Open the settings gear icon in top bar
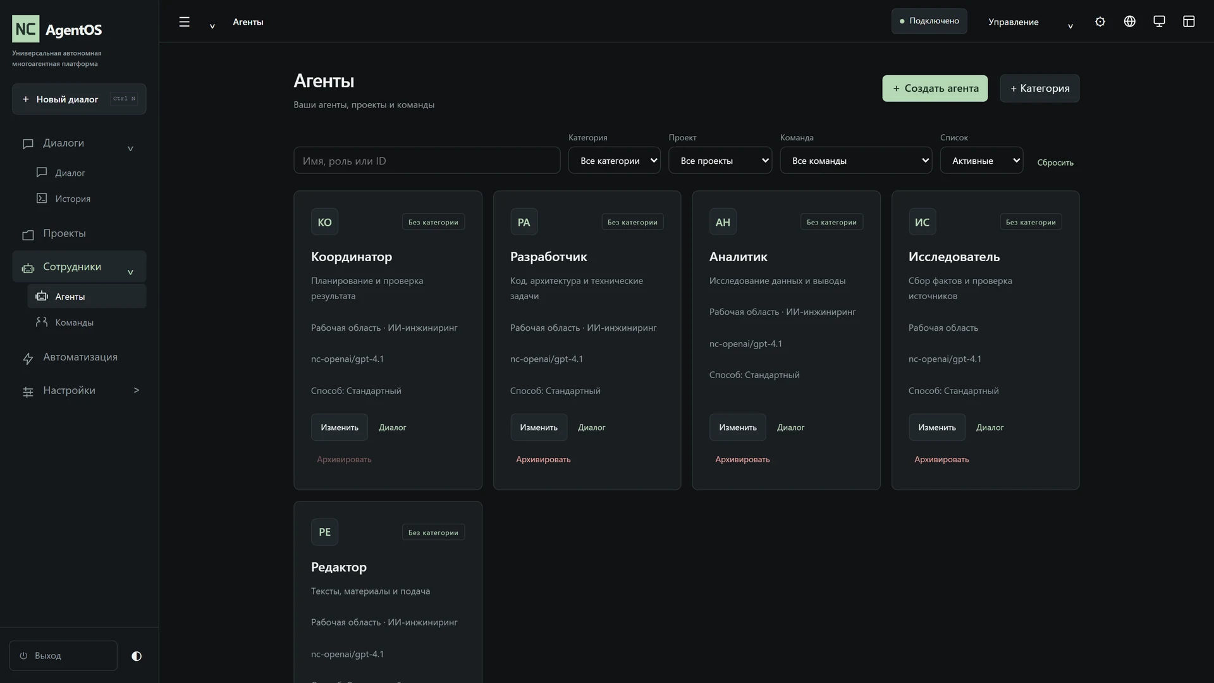1214x683 pixels. [x=1100, y=22]
